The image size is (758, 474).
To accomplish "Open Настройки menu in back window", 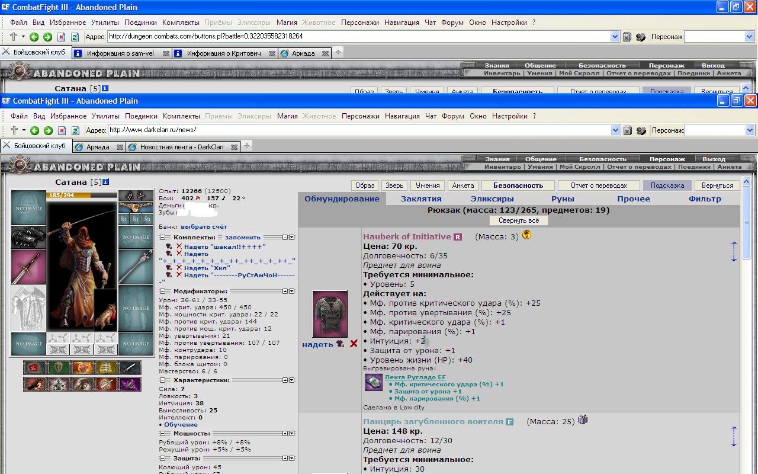I will point(509,23).
